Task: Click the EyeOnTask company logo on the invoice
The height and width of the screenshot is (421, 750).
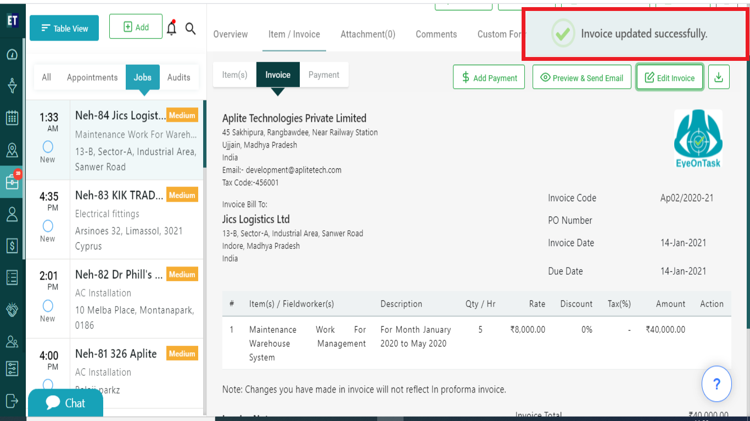Action: pos(698,139)
